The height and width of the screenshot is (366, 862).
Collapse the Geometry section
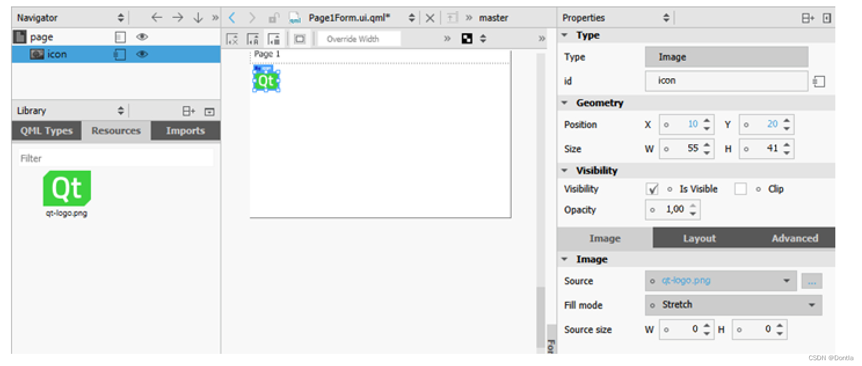[565, 103]
